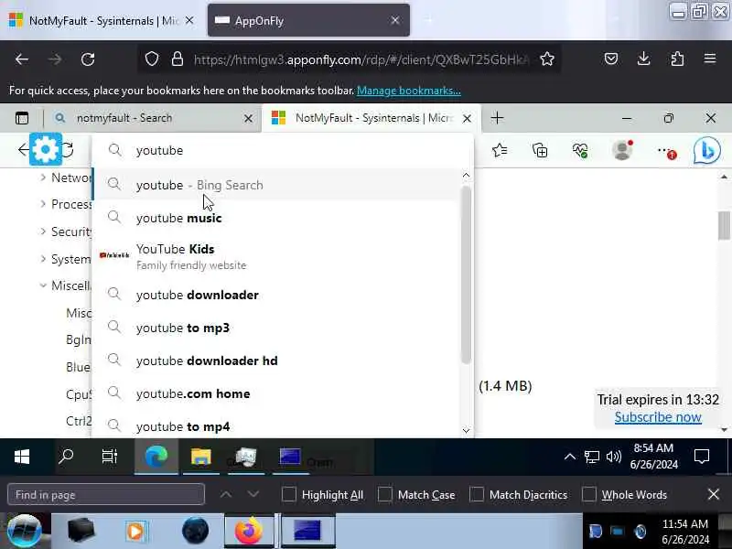The width and height of the screenshot is (732, 549).
Task: Open Bing Copilot sidebar icon
Action: click(706, 150)
